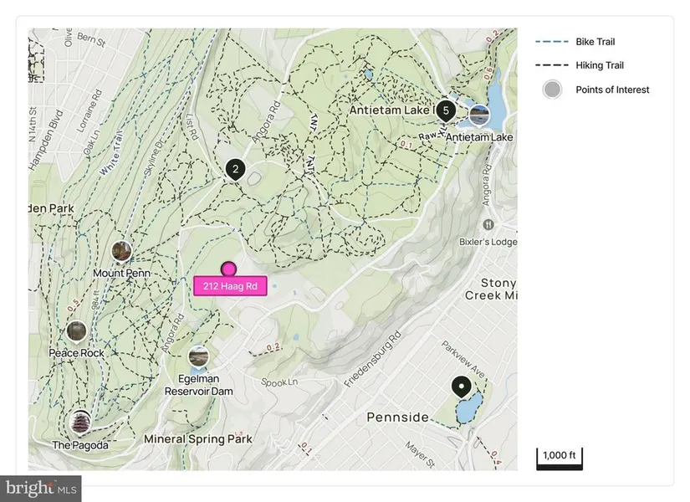The width and height of the screenshot is (690, 502).
Task: Click the Peace Rock photo marker
Action: pyautogui.click(x=76, y=331)
